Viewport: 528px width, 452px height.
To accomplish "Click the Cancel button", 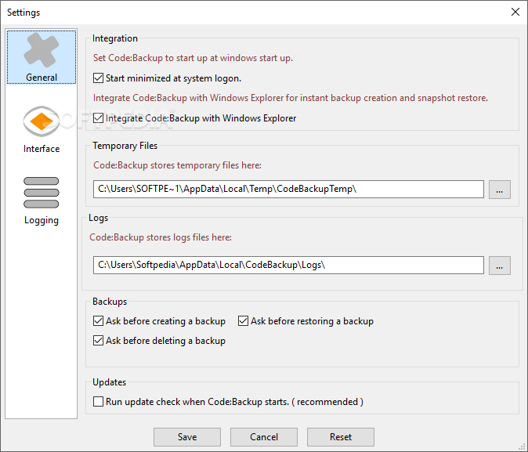I will click(x=264, y=437).
